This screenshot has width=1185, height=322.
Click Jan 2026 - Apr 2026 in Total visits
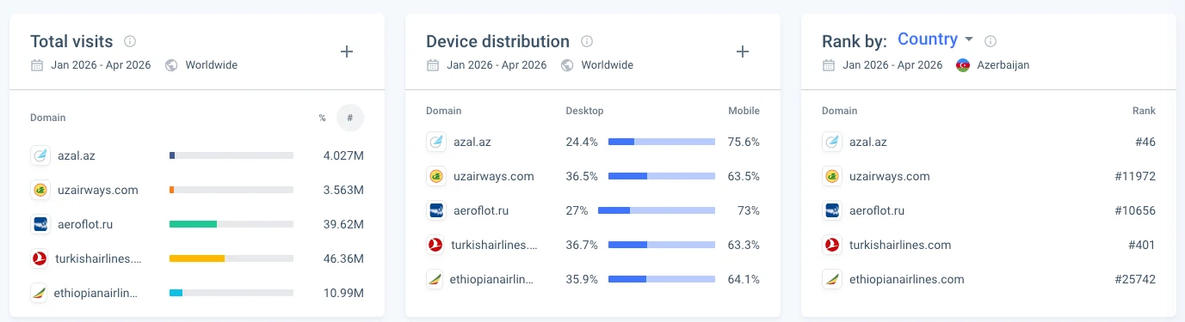pos(101,65)
